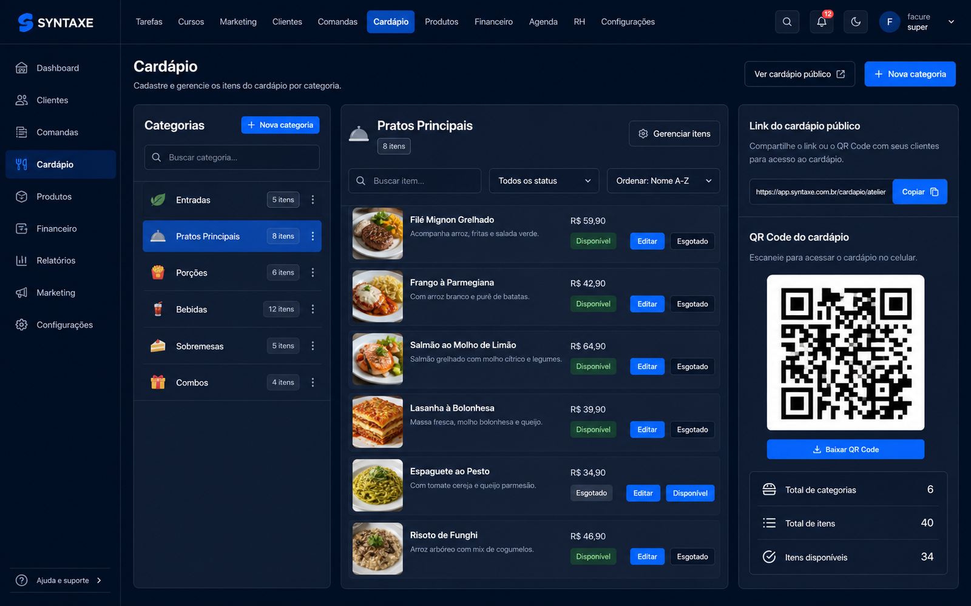Click the public cardápio URL field

(x=820, y=192)
